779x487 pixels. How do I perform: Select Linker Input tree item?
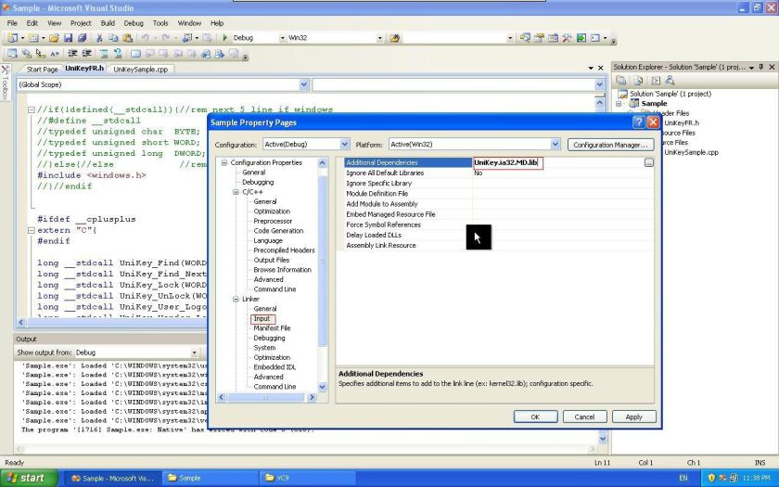click(x=262, y=318)
